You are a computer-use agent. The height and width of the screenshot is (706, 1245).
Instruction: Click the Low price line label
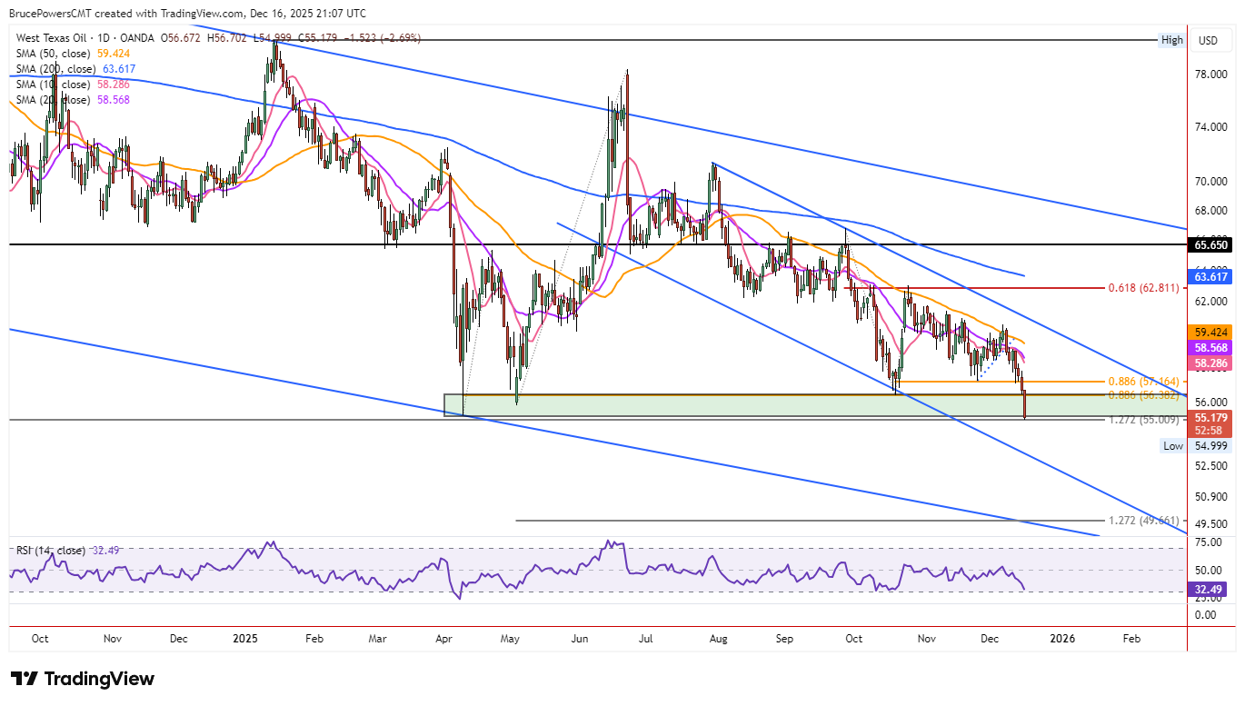pos(1173,445)
